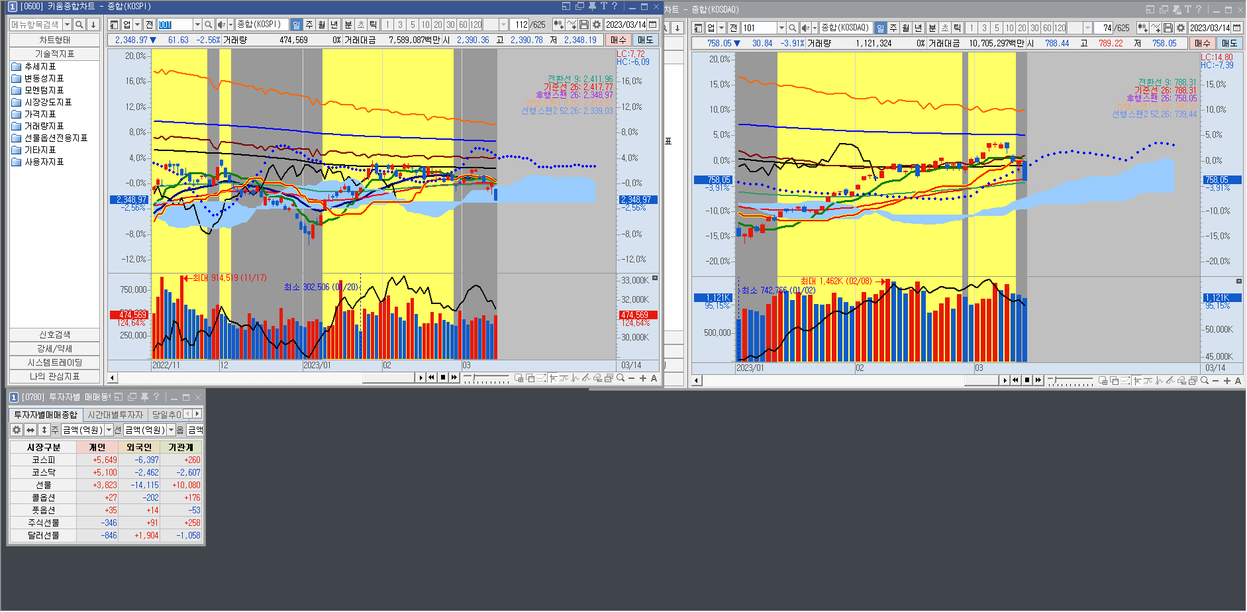
Task: Open settings gear in the KOSDAQ chart toolbar
Action: tap(1181, 28)
